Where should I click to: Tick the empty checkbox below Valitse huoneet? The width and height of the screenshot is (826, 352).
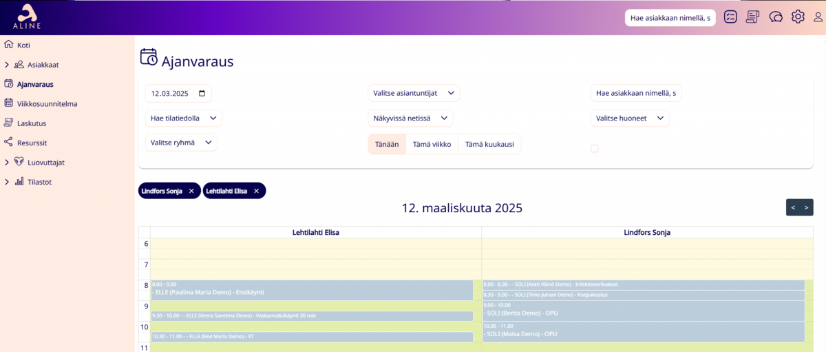click(595, 148)
